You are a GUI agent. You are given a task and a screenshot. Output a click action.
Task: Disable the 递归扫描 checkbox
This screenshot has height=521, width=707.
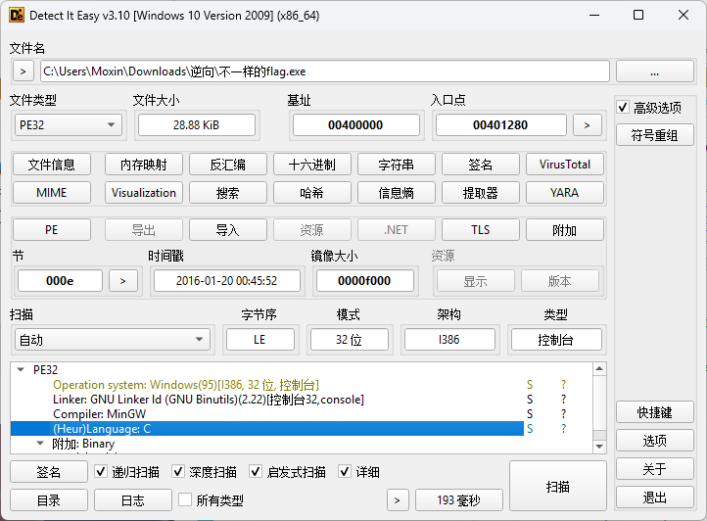(102, 472)
